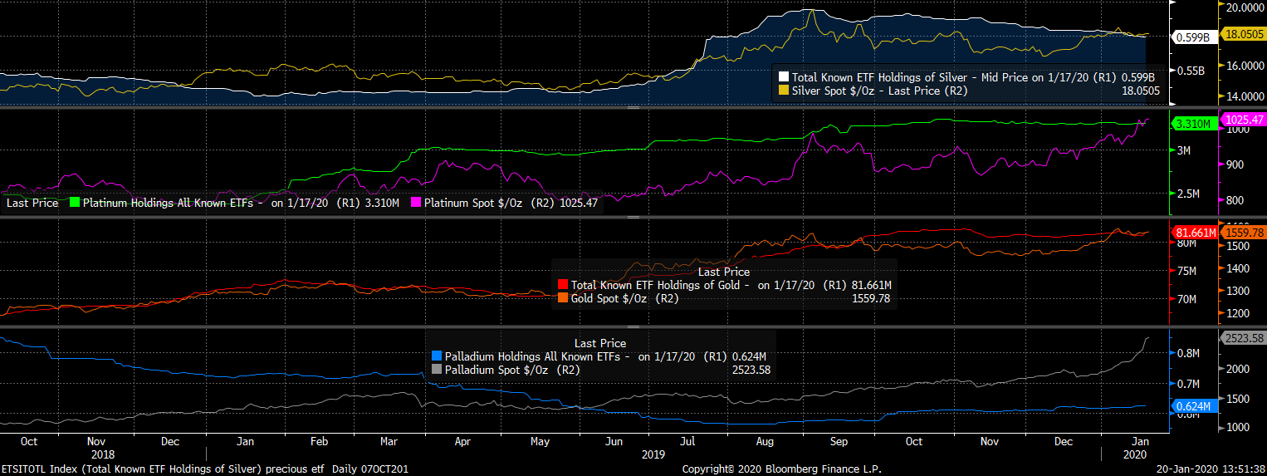Select the 1025.47 platinum price value tag
Screen dimensions: 1267x476
[x=1243, y=120]
